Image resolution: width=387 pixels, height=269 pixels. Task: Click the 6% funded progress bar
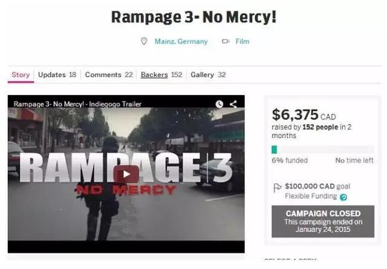click(x=323, y=150)
